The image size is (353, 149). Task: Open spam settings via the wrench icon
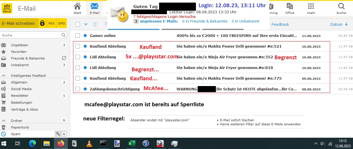(x=58, y=134)
